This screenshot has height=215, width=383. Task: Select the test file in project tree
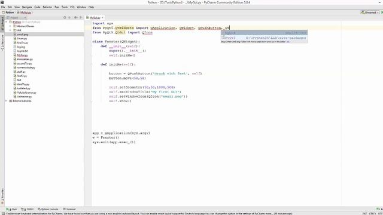coord(19,80)
